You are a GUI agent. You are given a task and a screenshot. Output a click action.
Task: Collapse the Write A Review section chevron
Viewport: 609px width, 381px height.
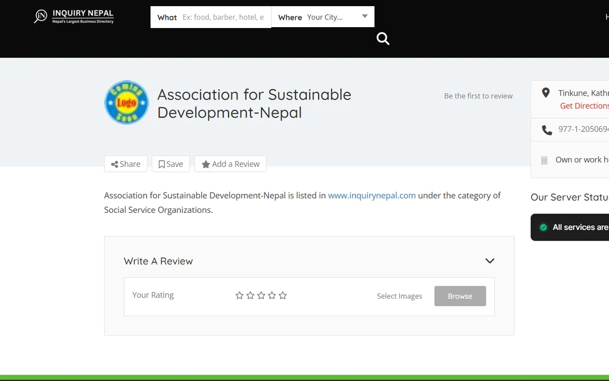point(490,261)
